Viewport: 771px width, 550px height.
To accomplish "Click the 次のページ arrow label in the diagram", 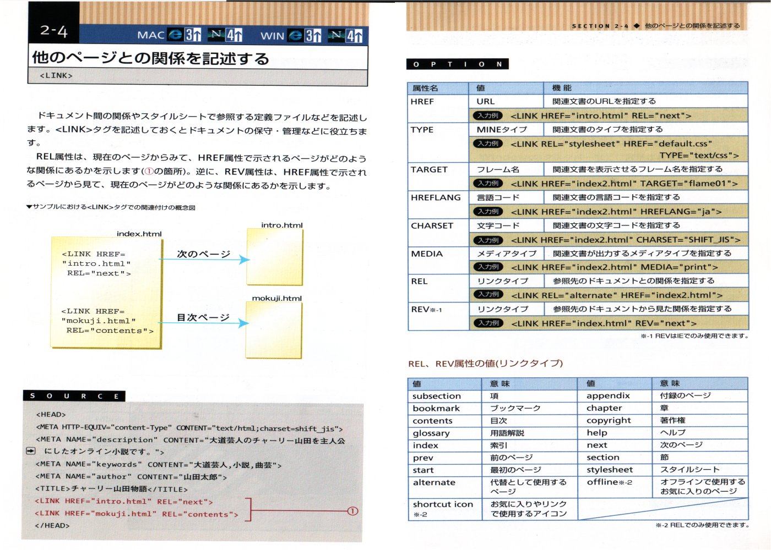I will pos(203,254).
